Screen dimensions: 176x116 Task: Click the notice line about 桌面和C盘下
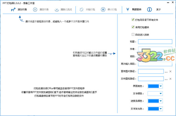(x=59, y=92)
